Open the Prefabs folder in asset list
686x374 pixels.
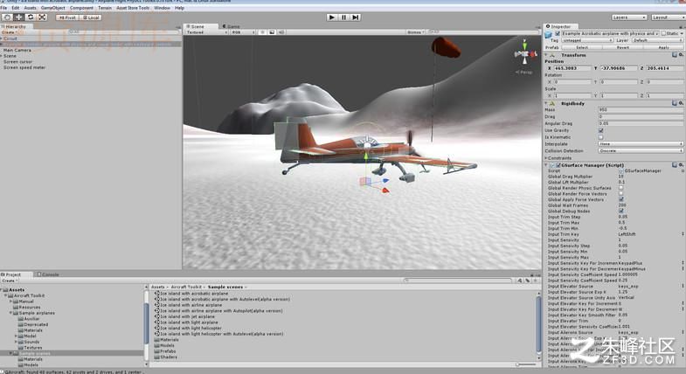pos(165,350)
